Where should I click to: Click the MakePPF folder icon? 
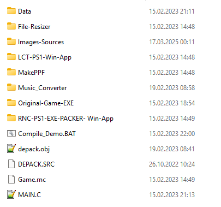(x=11, y=72)
